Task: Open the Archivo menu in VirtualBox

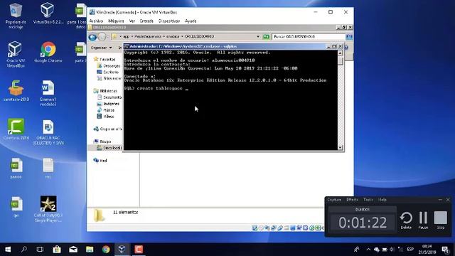Action: pyautogui.click(x=96, y=21)
